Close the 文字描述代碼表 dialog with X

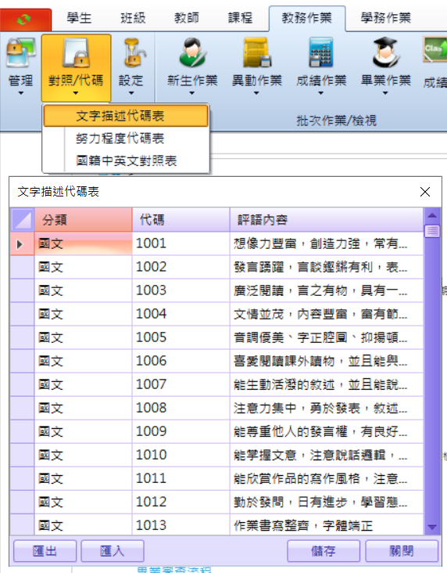tap(425, 192)
